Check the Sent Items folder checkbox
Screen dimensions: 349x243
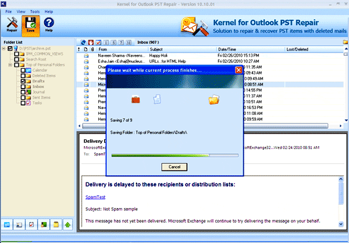pos(23,98)
